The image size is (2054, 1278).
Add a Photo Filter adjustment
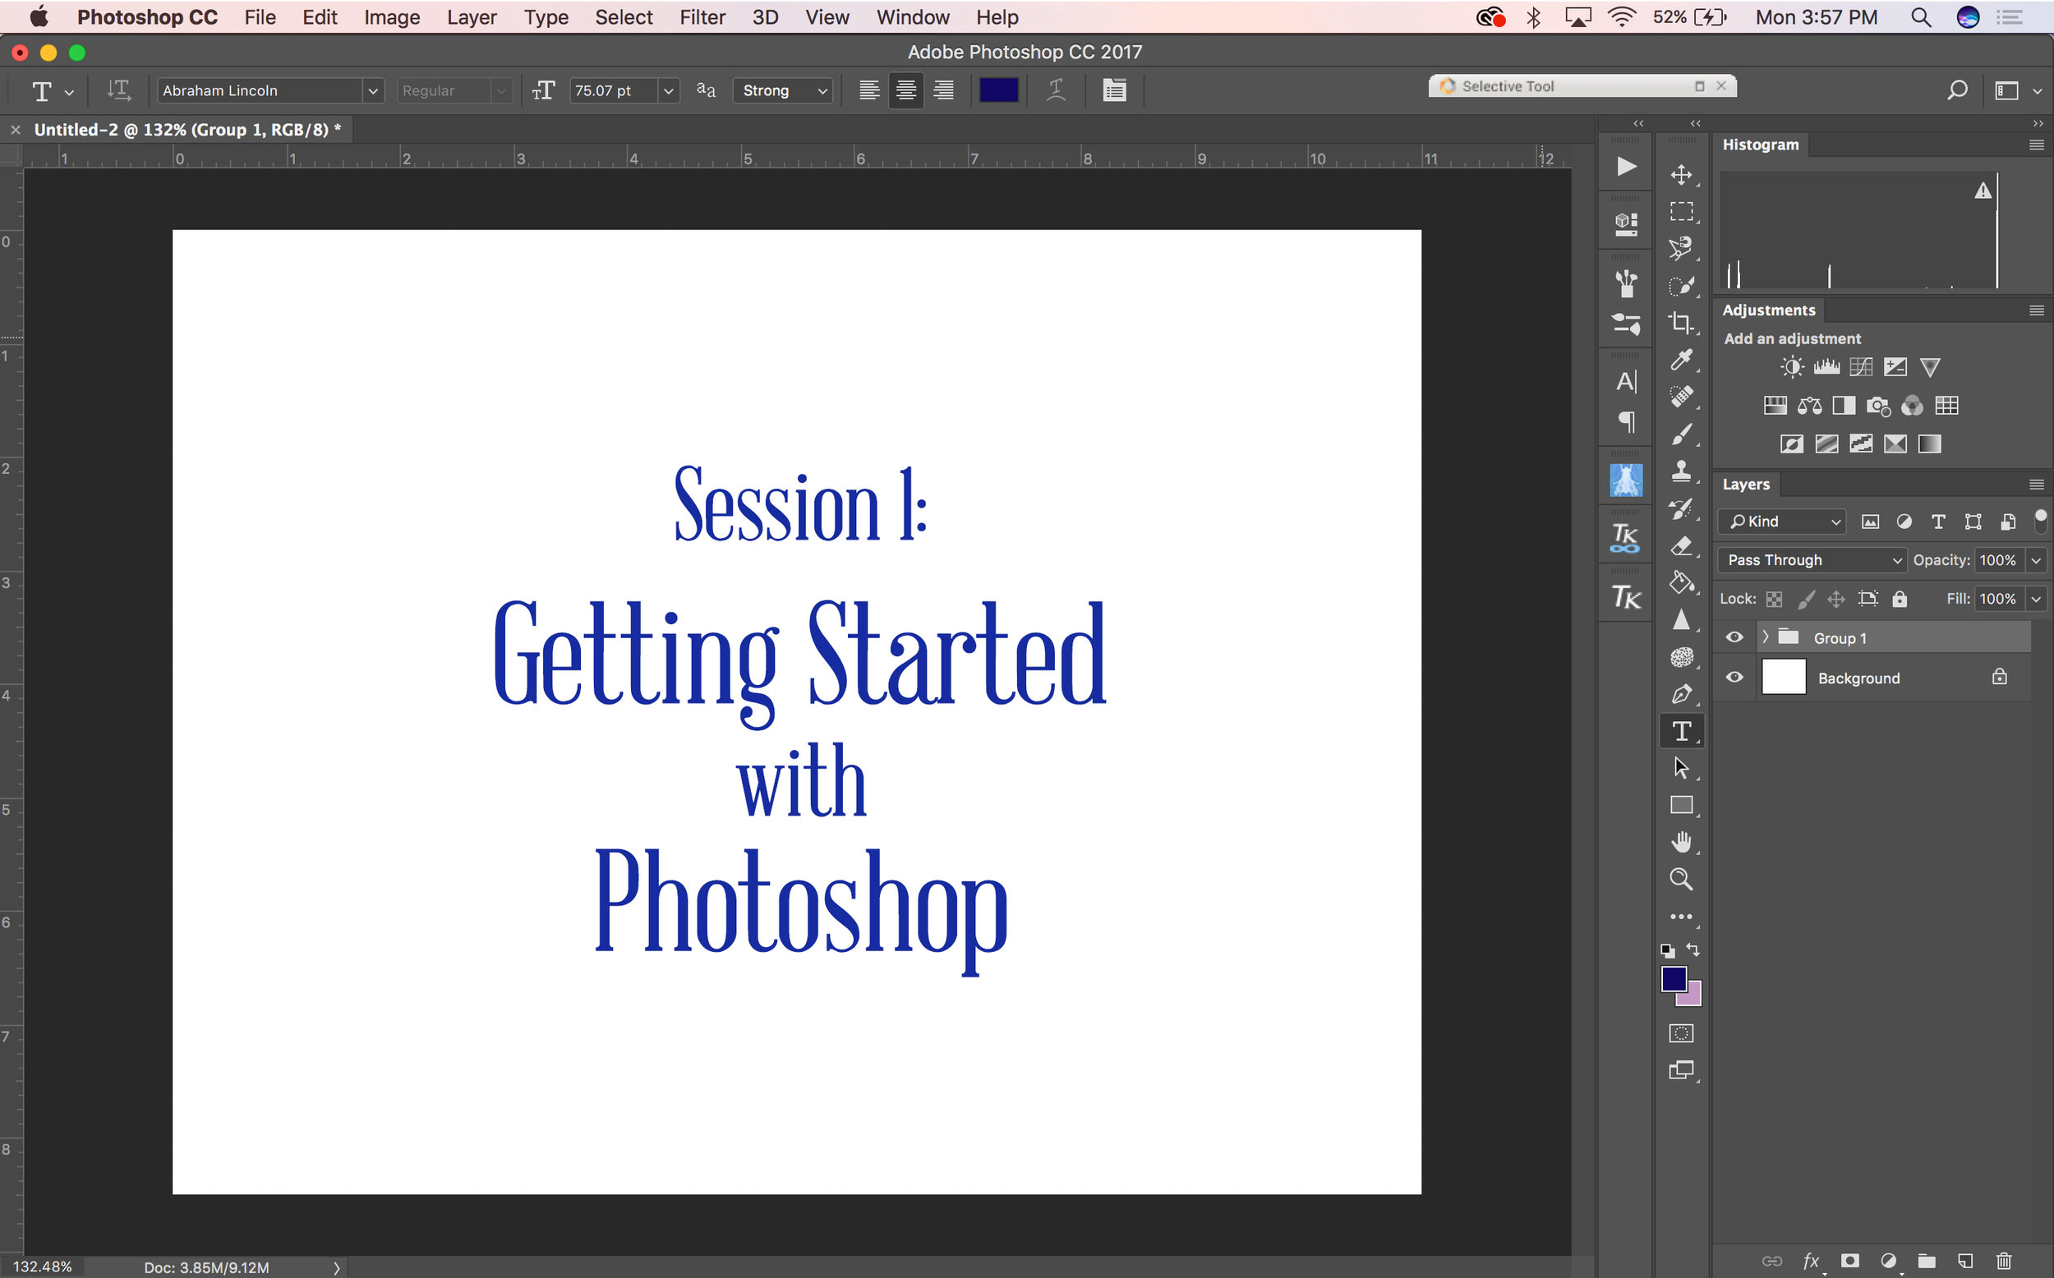click(x=1878, y=406)
